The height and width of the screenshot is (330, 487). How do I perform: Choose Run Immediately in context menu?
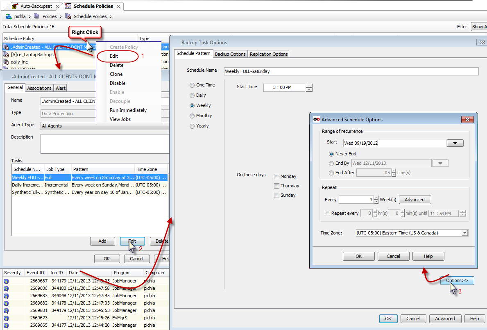pyautogui.click(x=128, y=110)
